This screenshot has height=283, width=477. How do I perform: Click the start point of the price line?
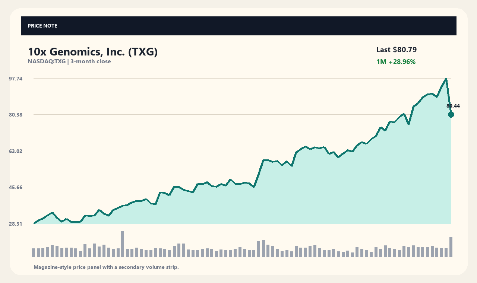click(34, 223)
